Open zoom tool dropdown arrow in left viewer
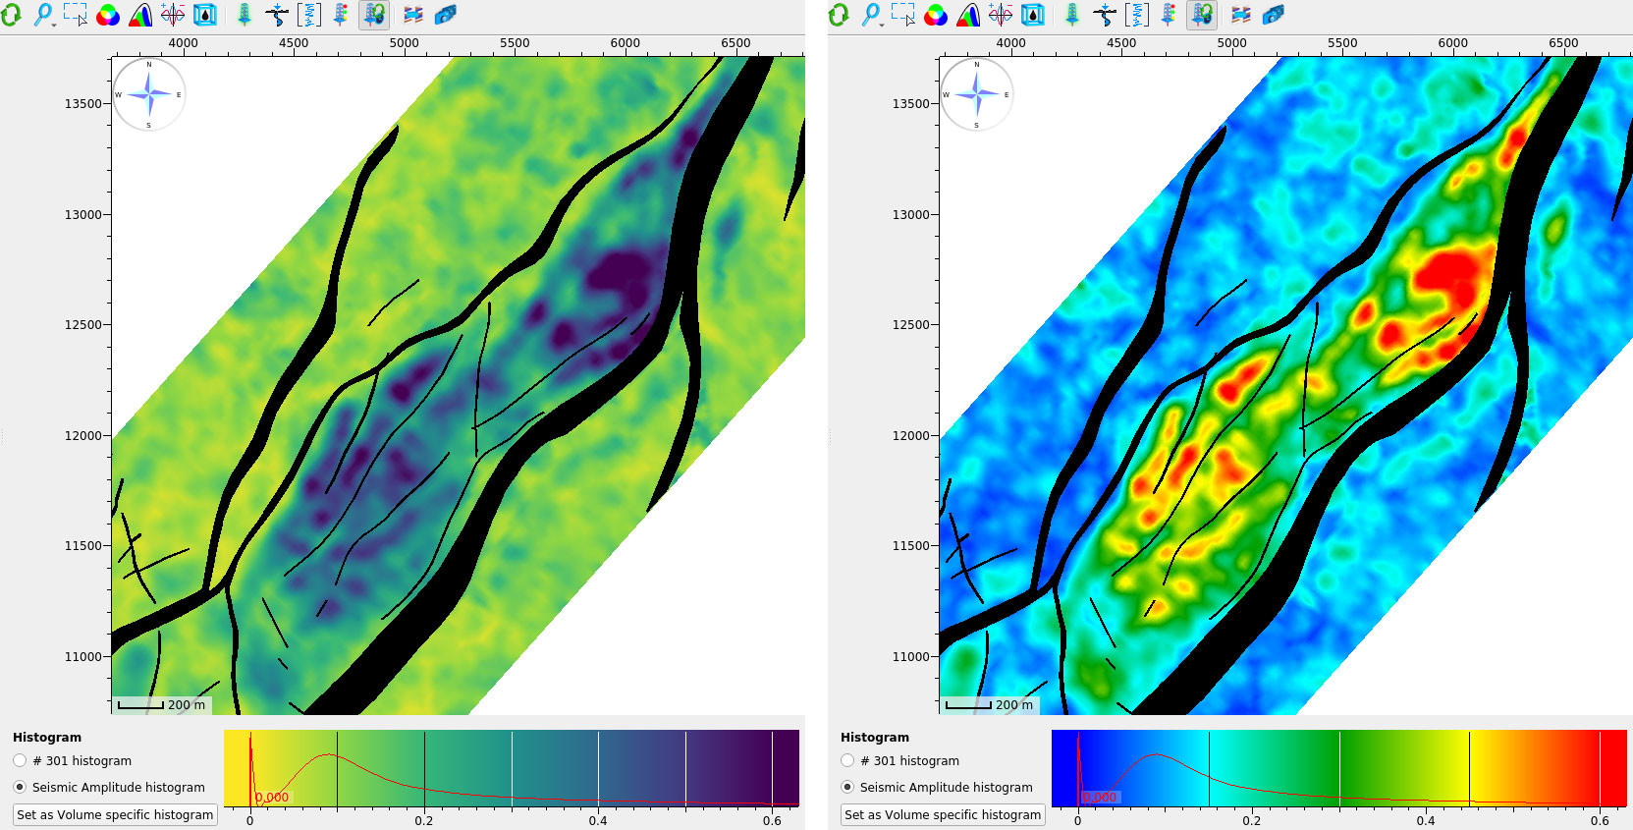1633x830 pixels. point(53,24)
